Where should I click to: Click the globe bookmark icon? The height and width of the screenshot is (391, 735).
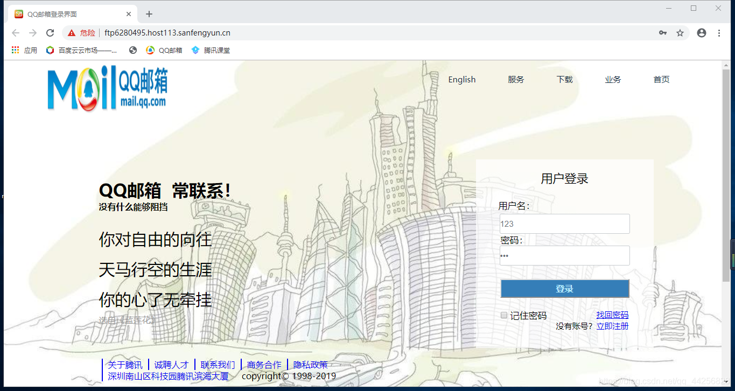(133, 50)
